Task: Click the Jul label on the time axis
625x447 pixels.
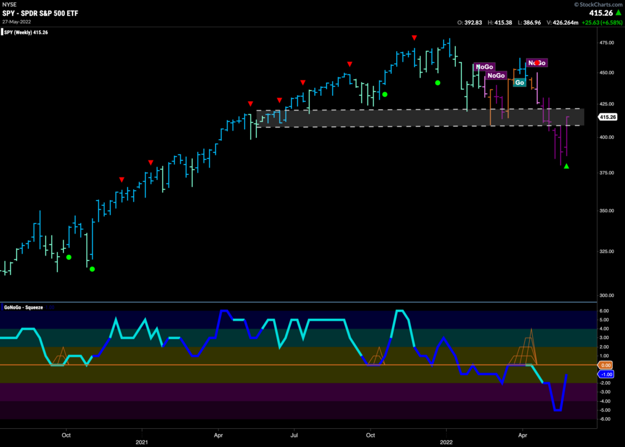Action: point(294,435)
